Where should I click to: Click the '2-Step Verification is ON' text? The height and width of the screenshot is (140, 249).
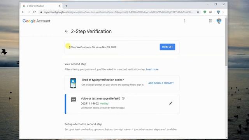93,47
